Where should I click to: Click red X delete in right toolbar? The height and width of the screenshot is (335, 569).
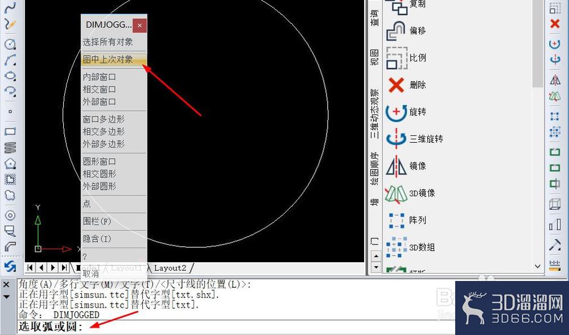[554, 24]
